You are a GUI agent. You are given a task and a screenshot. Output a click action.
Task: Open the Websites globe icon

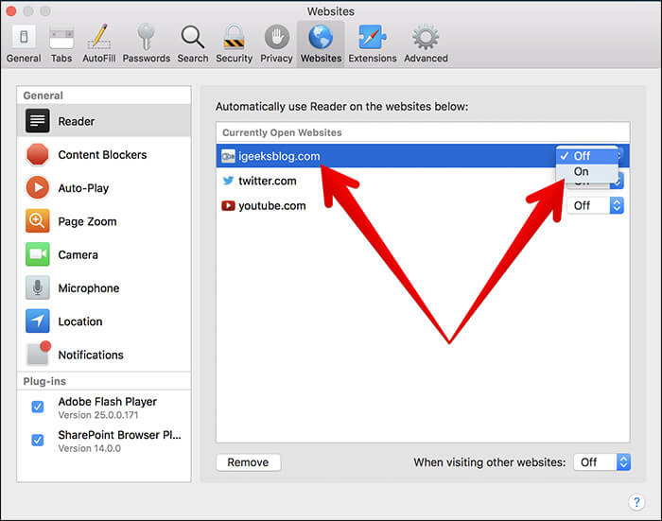tap(321, 37)
